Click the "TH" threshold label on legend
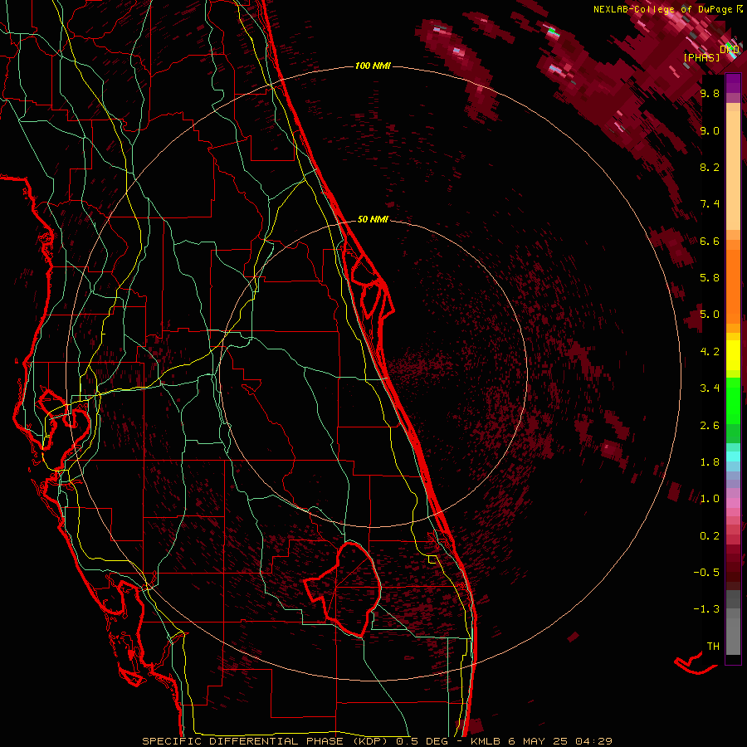This screenshot has width=747, height=747. [713, 647]
